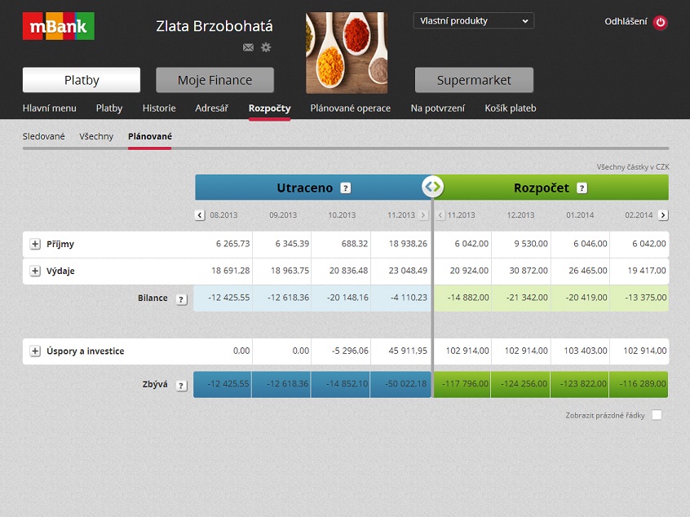Image resolution: width=690 pixels, height=517 pixels.
Task: Click the red logout power icon
Action: coord(661,23)
